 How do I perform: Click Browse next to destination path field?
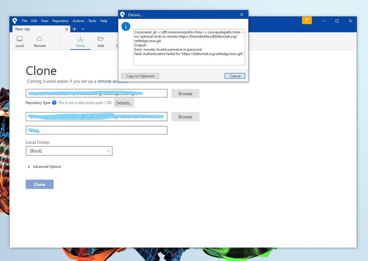[x=185, y=116]
